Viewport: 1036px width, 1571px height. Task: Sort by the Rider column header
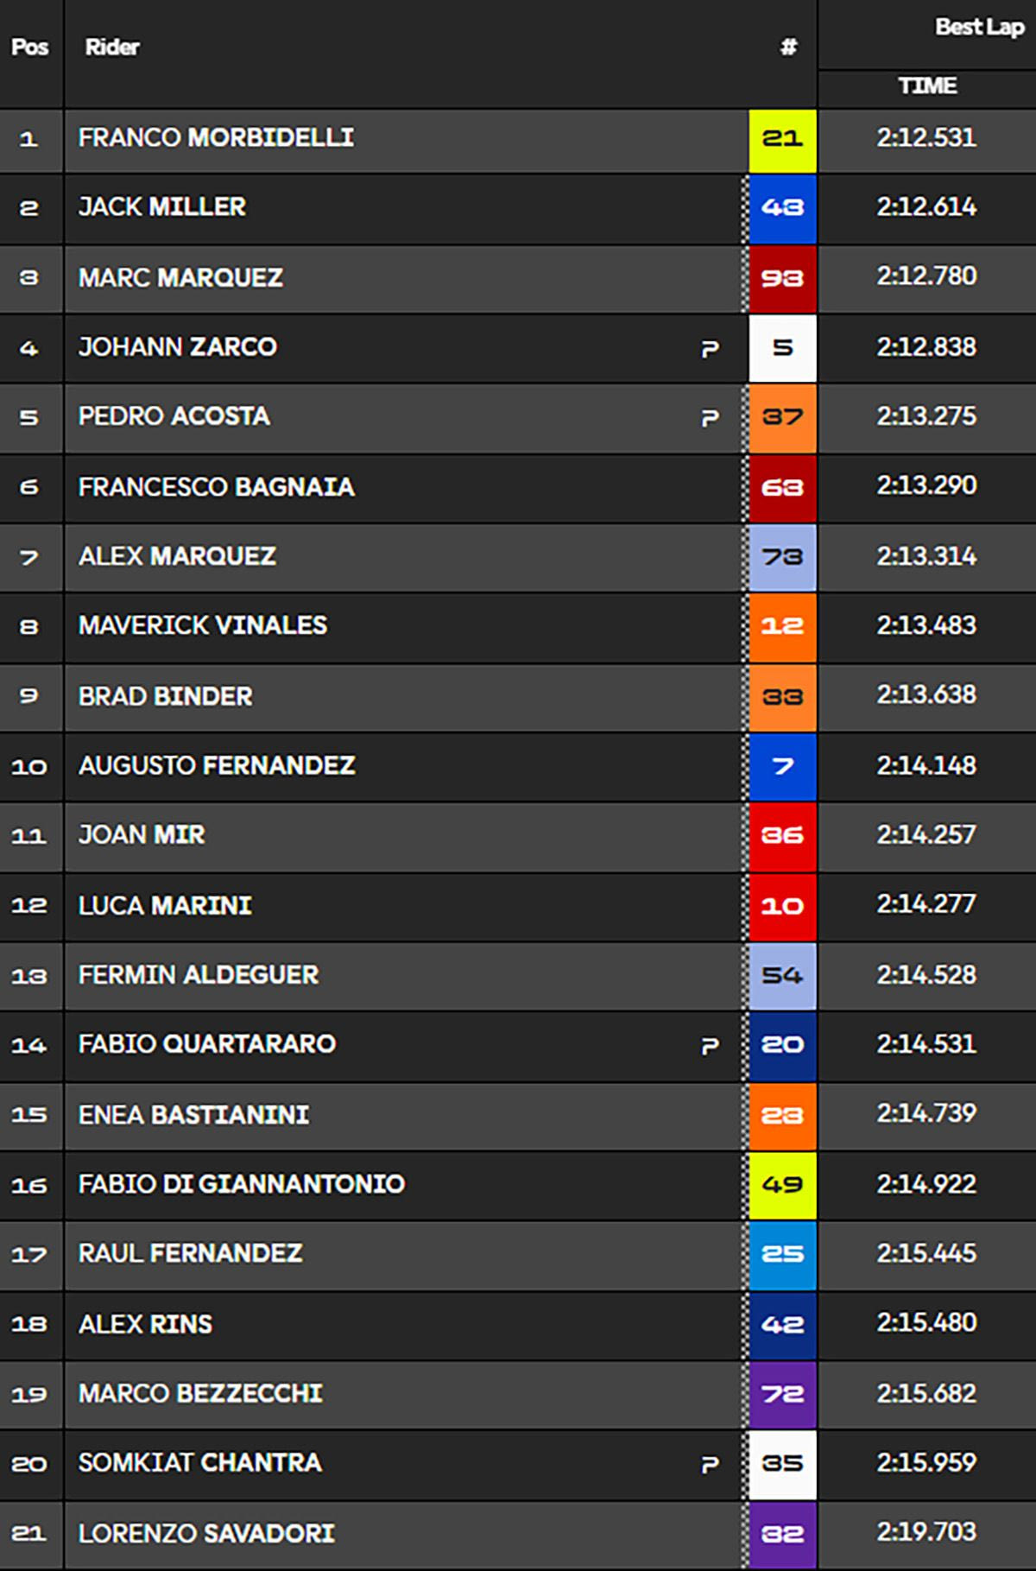pos(112,48)
